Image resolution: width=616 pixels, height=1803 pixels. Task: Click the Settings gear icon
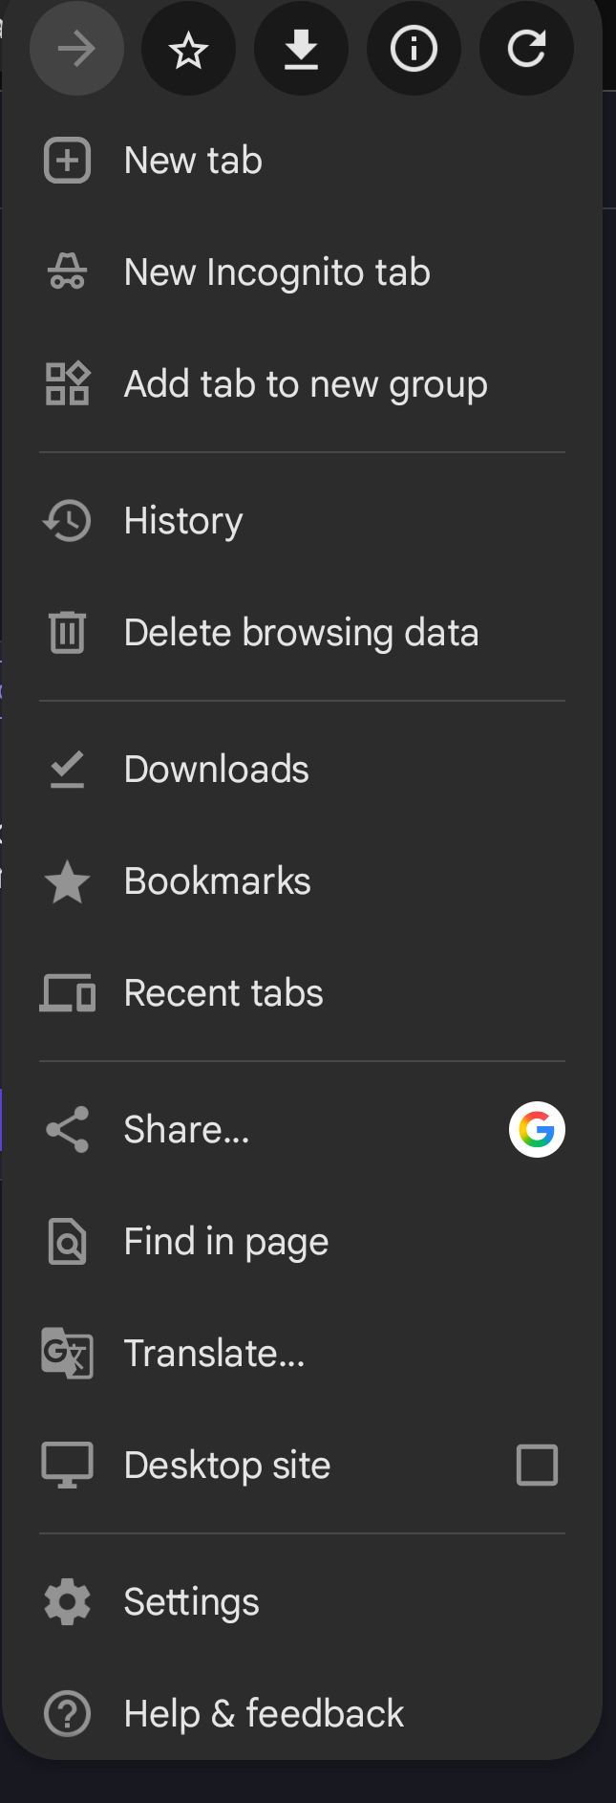point(67,1602)
